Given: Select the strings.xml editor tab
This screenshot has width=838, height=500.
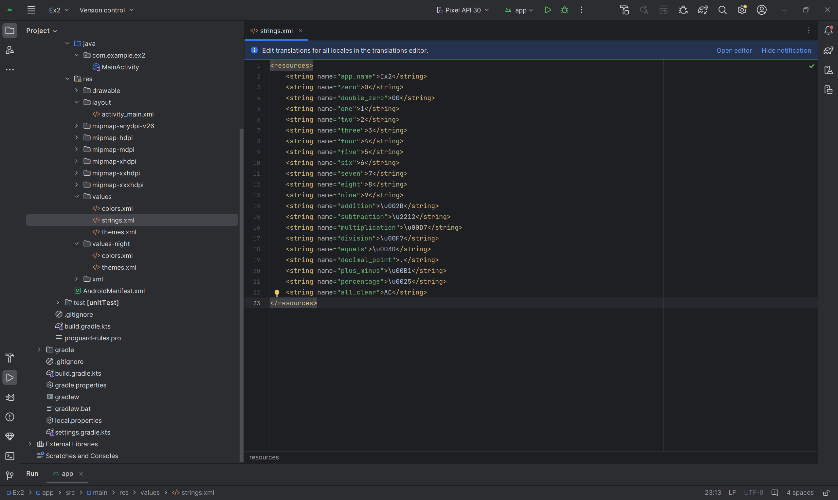Looking at the screenshot, I should pyautogui.click(x=276, y=31).
